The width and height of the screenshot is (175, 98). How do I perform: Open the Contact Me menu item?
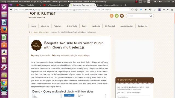[x=143, y=26]
